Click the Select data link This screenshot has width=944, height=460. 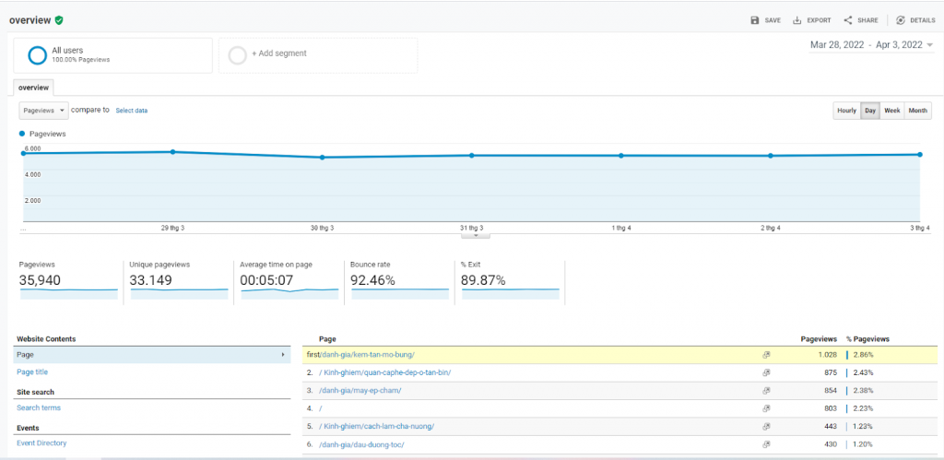pos(131,111)
